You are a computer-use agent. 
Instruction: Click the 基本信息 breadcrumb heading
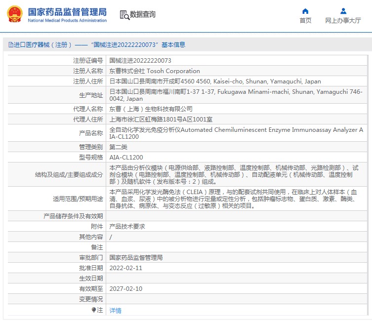[173, 44]
